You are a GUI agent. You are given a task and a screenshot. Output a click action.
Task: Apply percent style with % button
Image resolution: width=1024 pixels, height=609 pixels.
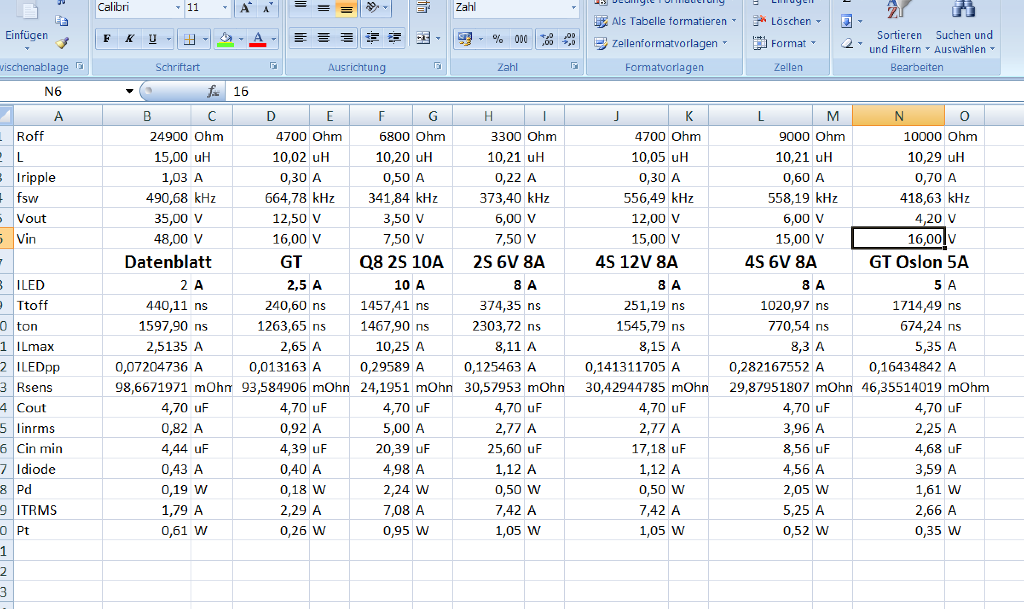[x=498, y=39]
